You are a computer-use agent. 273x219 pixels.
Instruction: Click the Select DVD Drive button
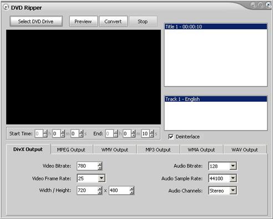pyautogui.click(x=36, y=22)
